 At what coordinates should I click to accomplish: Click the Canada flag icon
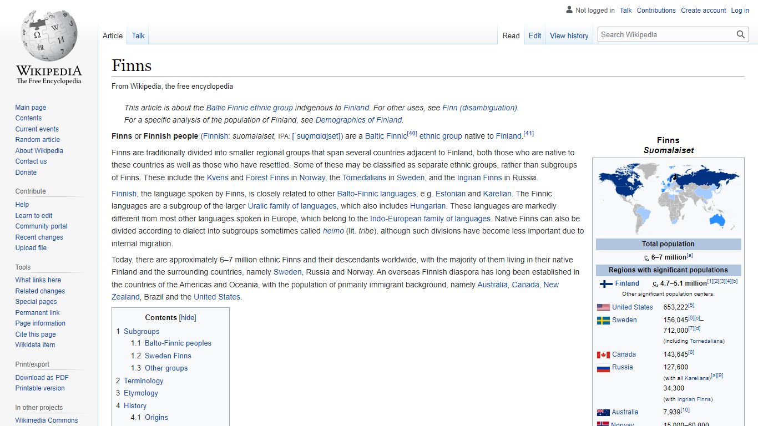tap(603, 354)
